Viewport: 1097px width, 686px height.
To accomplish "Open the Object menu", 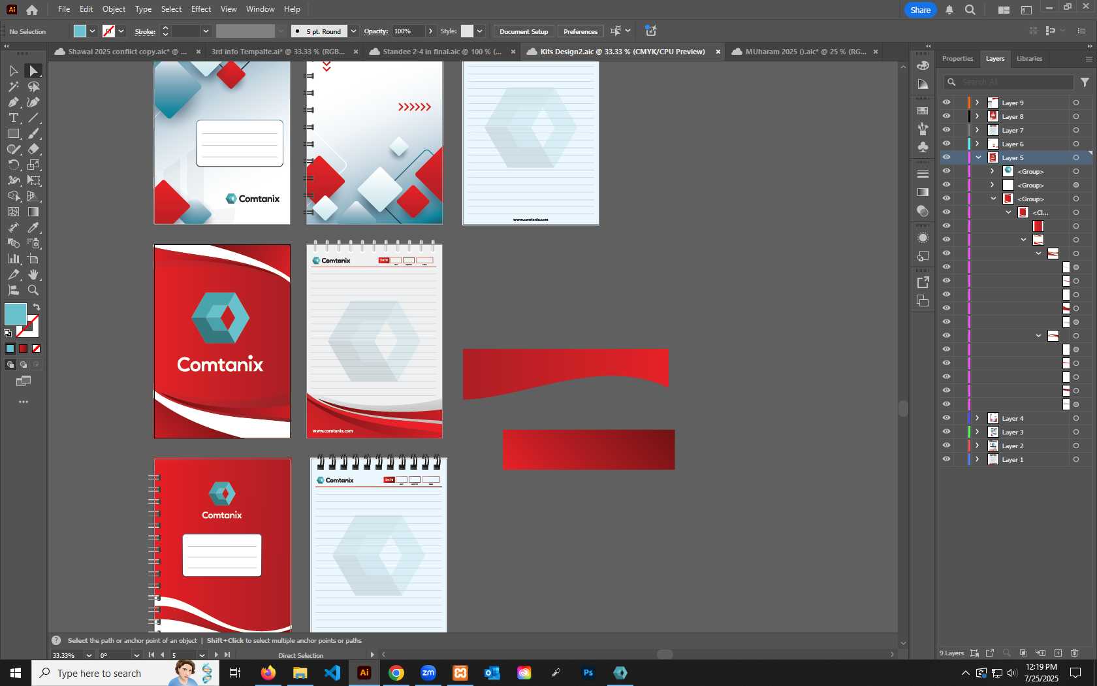I will [x=114, y=9].
